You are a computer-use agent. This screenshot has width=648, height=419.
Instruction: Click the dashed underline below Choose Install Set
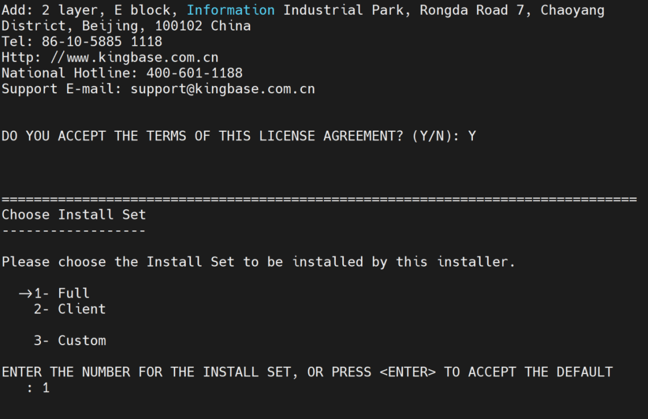[x=74, y=231]
